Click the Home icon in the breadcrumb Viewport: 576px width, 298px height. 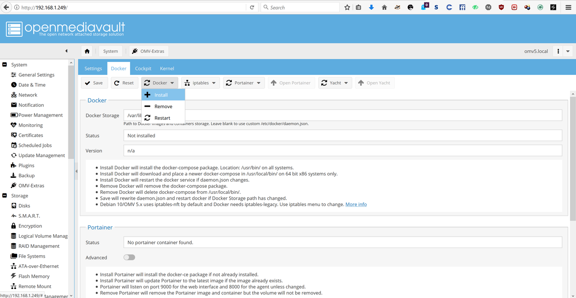[87, 51]
